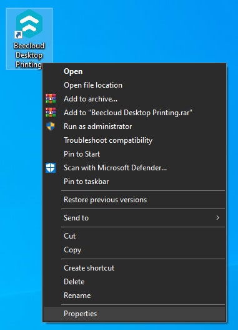Choose Run as administrator
The height and width of the screenshot is (330, 238).
[134, 126]
